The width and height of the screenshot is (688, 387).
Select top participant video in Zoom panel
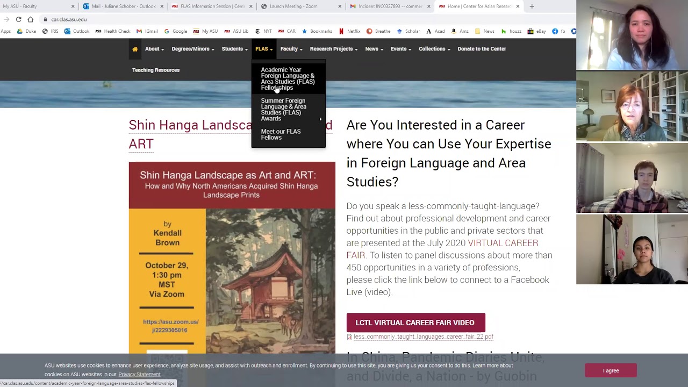632,35
